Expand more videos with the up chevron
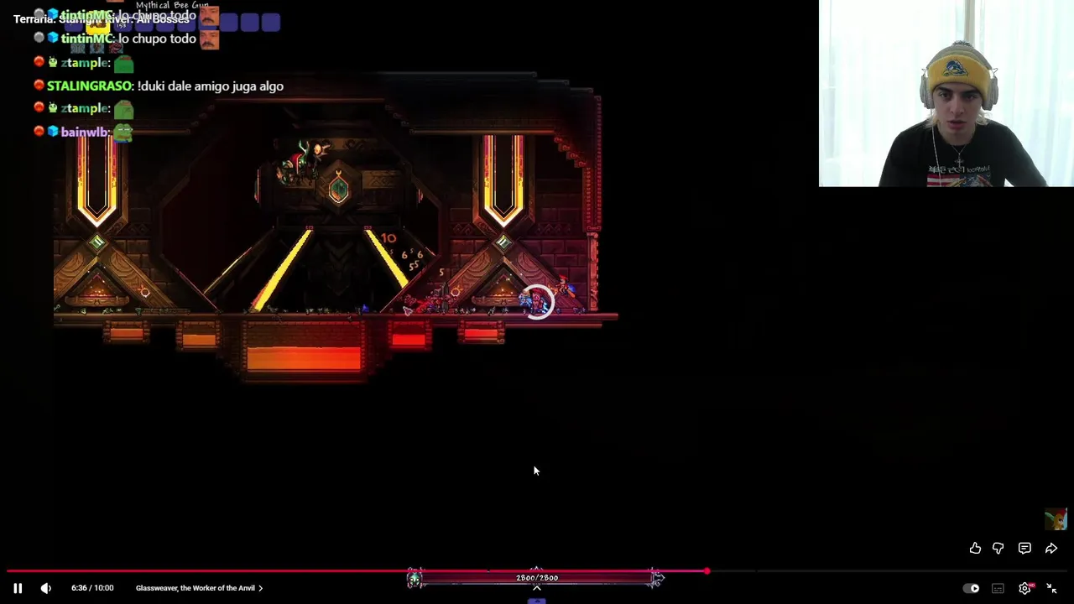1074x604 pixels. [537, 587]
